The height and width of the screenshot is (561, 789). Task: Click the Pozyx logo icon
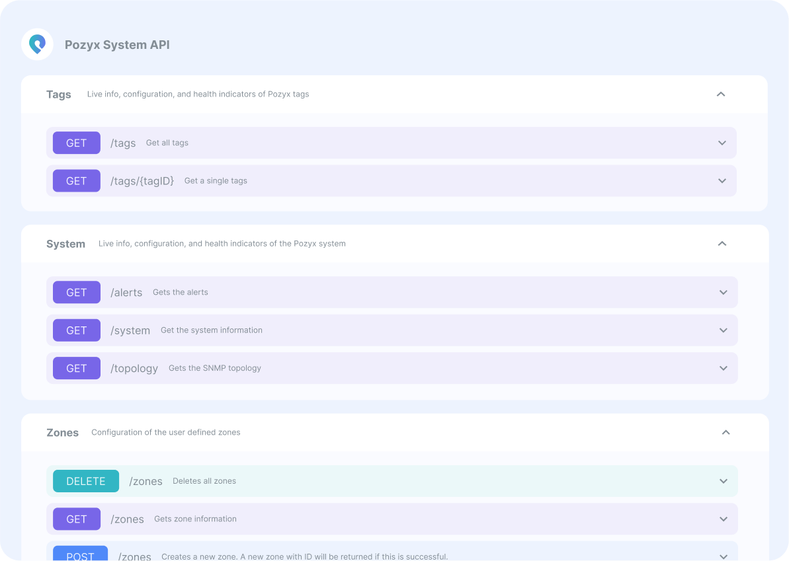pos(37,44)
